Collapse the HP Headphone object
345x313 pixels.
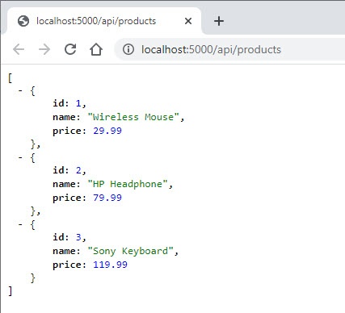[x=20, y=157]
